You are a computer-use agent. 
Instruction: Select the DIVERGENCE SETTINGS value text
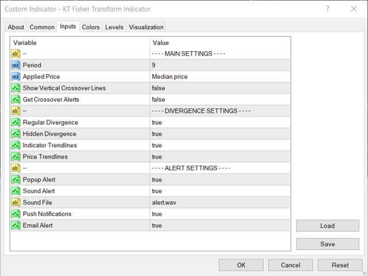tap(201, 111)
